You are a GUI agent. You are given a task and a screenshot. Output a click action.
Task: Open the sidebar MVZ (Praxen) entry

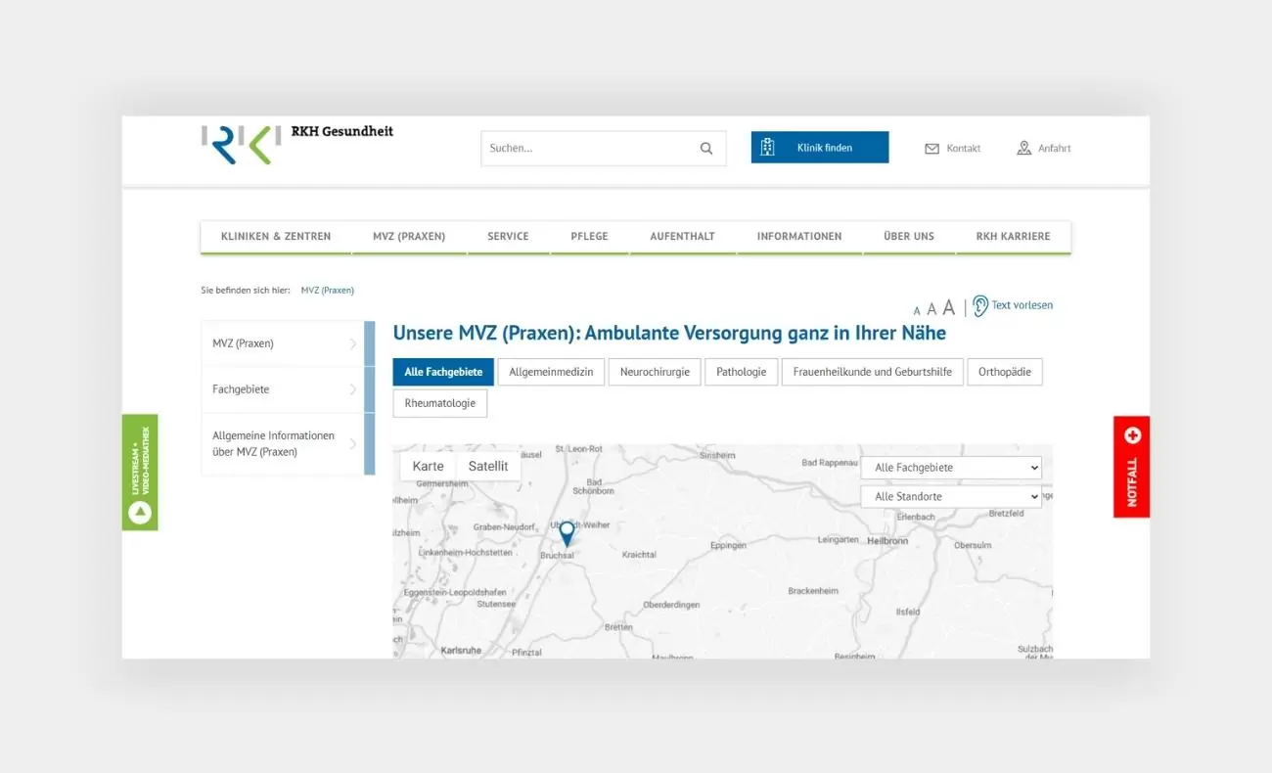[x=283, y=343]
